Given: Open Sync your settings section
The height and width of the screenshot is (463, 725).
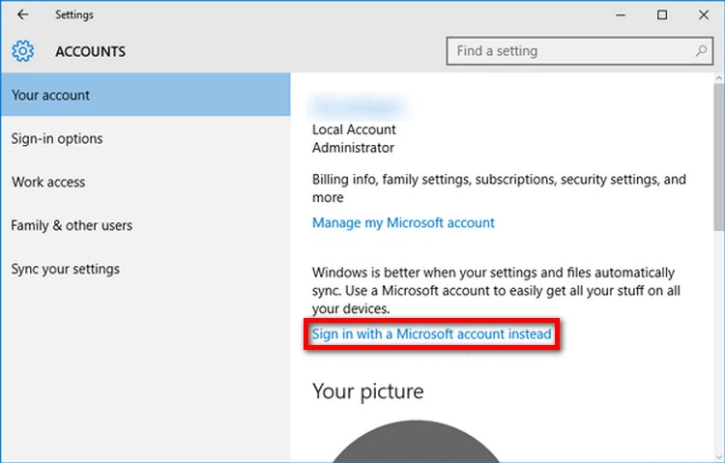Looking at the screenshot, I should 146,269.
